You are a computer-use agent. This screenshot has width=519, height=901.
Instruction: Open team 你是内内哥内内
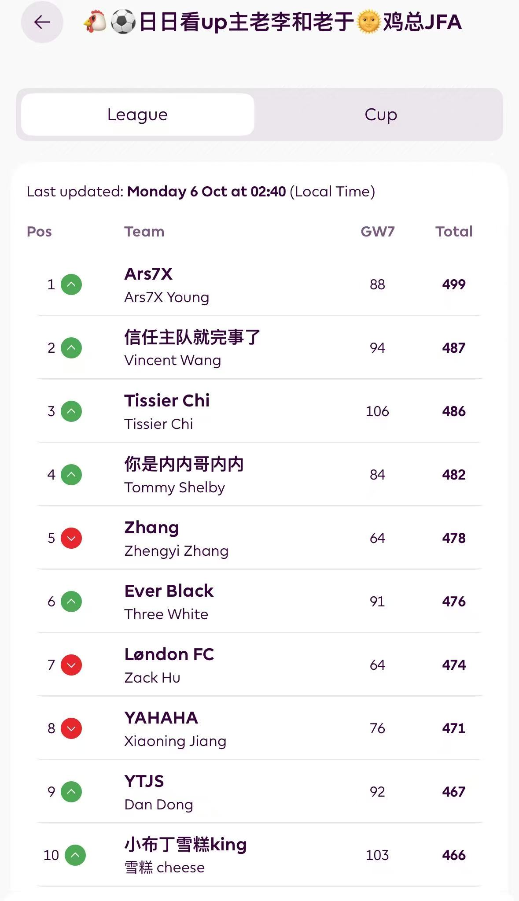coord(184,465)
